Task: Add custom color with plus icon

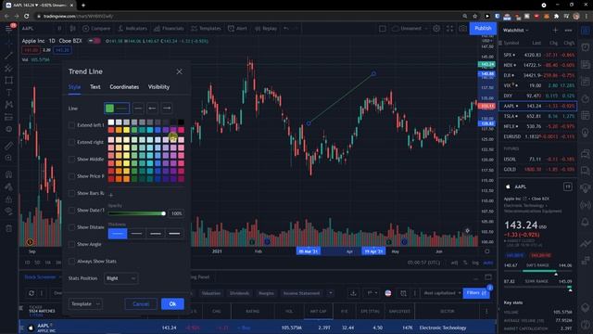Action: click(111, 195)
